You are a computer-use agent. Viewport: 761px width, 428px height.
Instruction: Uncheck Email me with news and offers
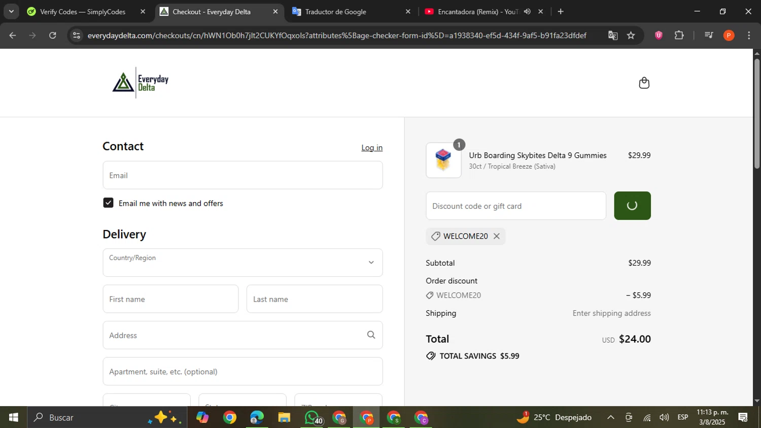[108, 203]
